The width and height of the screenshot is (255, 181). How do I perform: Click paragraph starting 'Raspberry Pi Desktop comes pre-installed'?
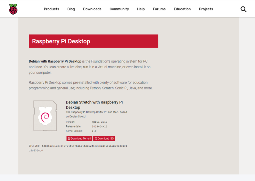(x=91, y=85)
